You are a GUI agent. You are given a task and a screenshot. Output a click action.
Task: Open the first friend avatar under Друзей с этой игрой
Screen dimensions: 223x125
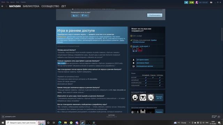click(135, 50)
